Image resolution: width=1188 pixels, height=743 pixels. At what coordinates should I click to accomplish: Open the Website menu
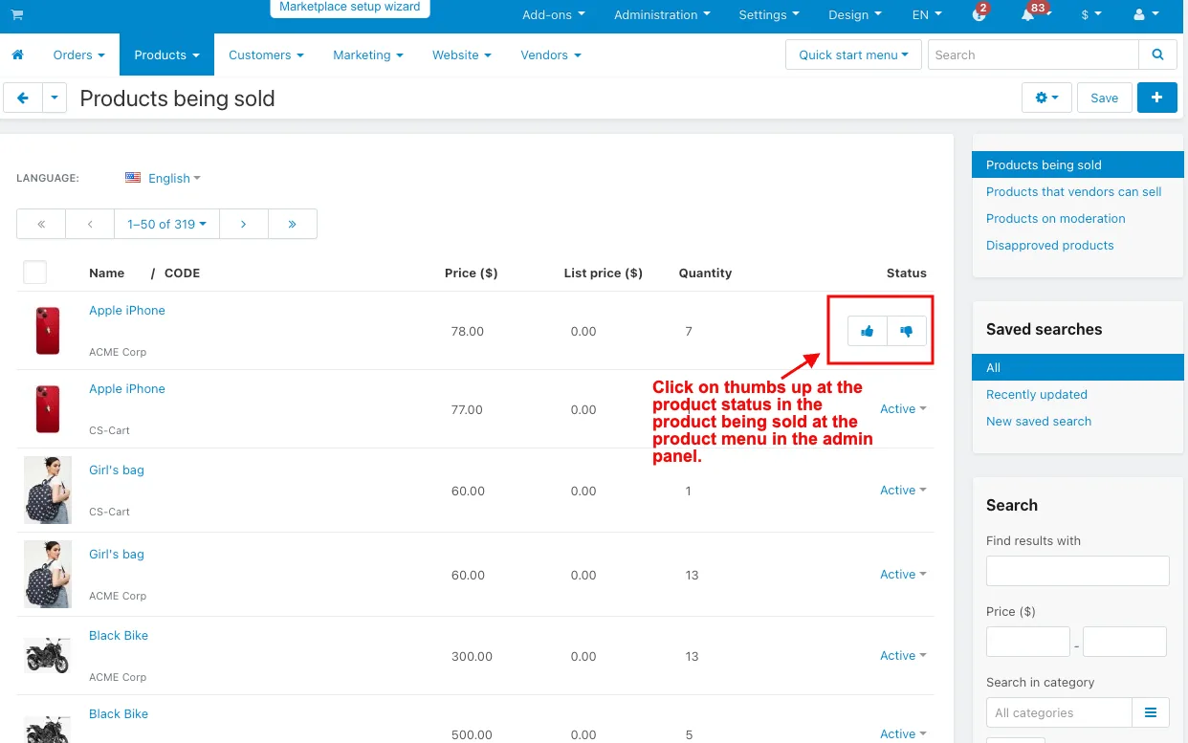[x=462, y=55]
